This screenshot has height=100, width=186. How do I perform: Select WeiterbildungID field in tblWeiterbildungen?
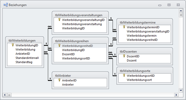pos(27,45)
